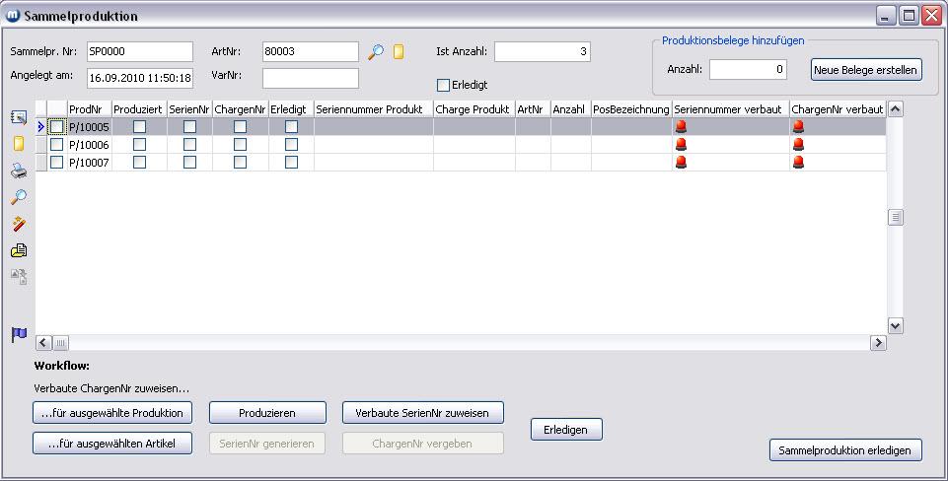Click the Seriennummer Produkt column header
Screen dimensions: 948x481
point(373,108)
